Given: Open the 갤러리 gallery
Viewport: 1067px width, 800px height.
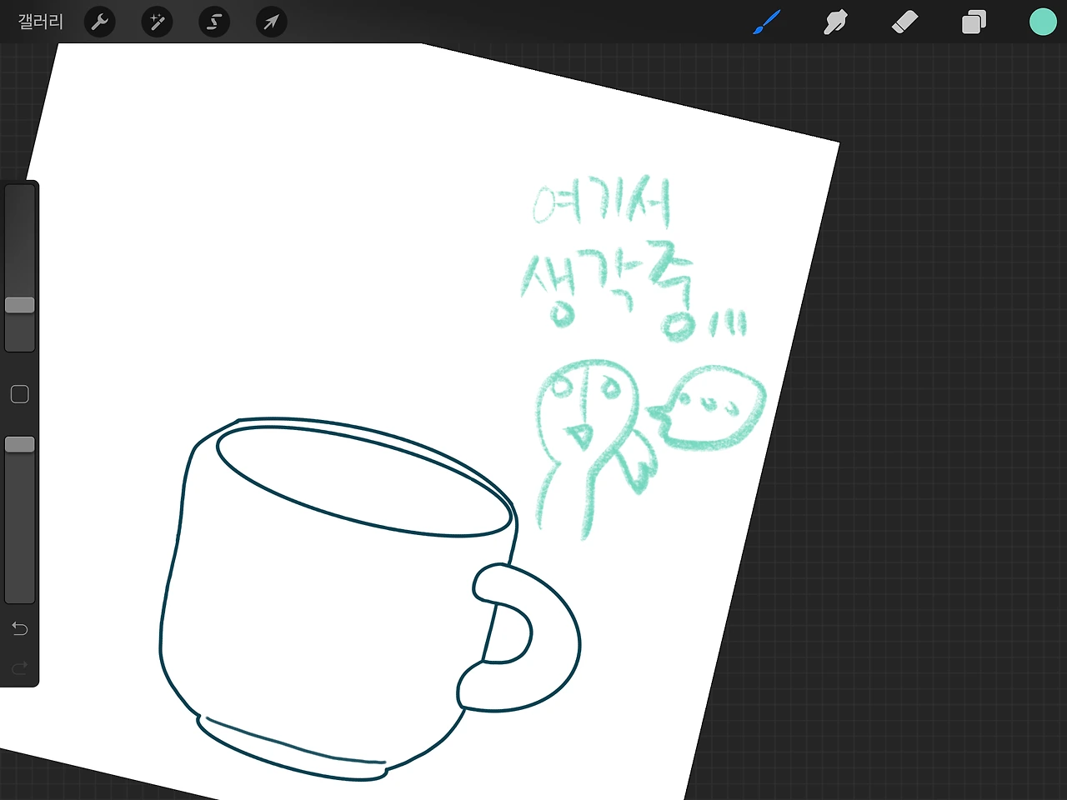Looking at the screenshot, I should click(40, 22).
